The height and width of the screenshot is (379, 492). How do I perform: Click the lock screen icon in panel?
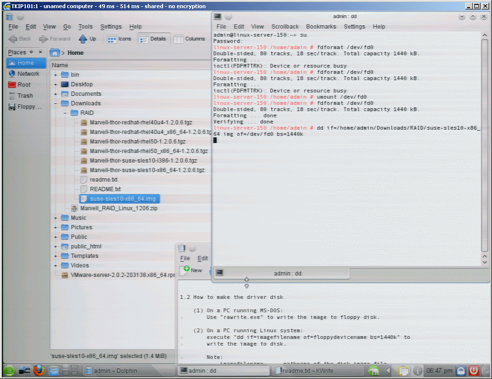pos(461,371)
